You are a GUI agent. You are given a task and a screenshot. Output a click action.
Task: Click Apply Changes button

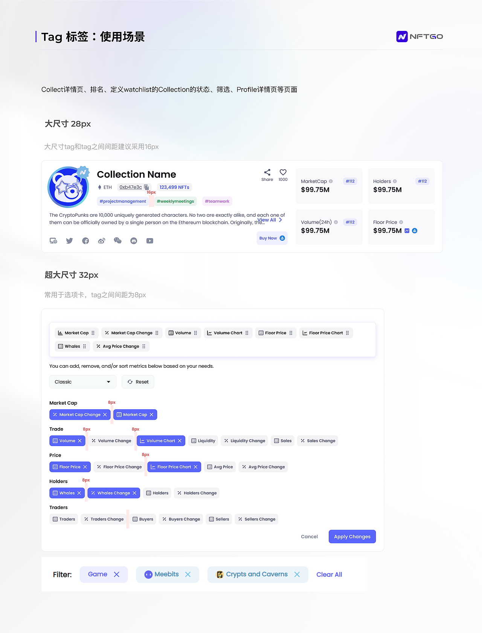click(352, 537)
